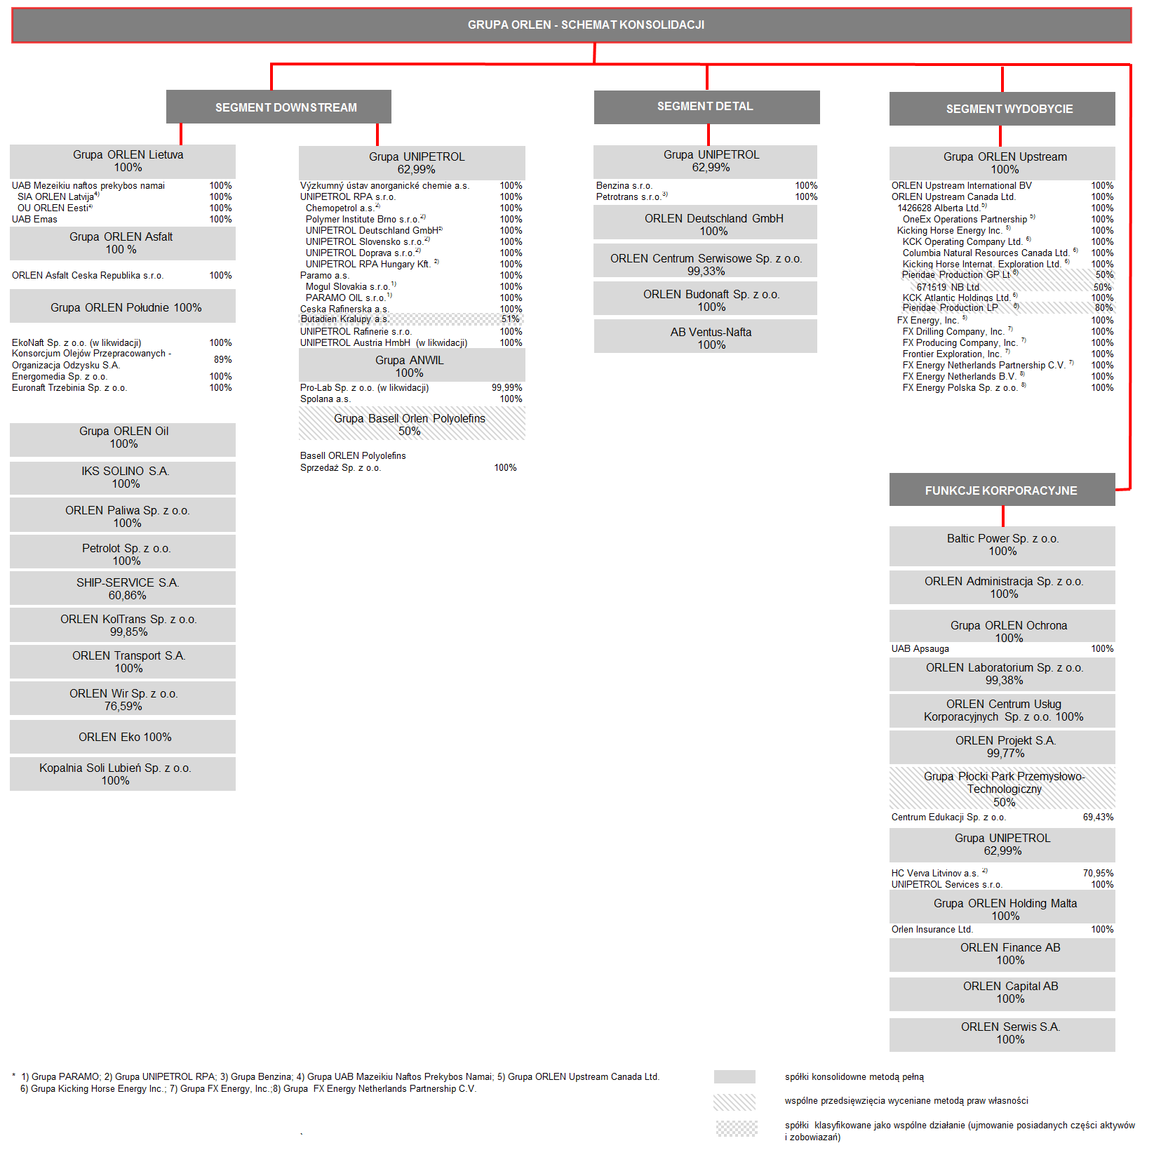The image size is (1161, 1155).
Task: Click ORLEN Budonaft Sp. z o.o. box
Action: point(705,300)
